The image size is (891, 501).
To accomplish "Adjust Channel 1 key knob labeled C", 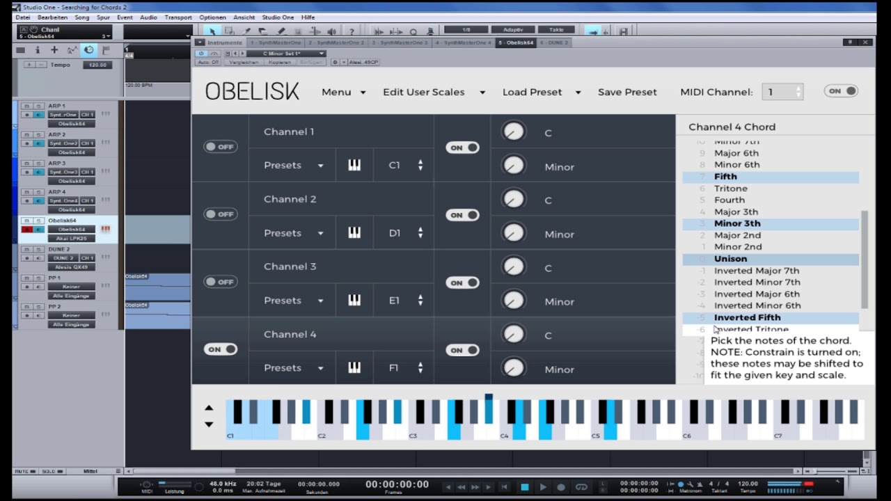I will tap(513, 132).
